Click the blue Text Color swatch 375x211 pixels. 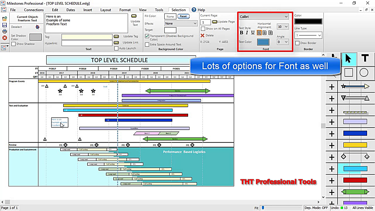pyautogui.click(x=263, y=42)
